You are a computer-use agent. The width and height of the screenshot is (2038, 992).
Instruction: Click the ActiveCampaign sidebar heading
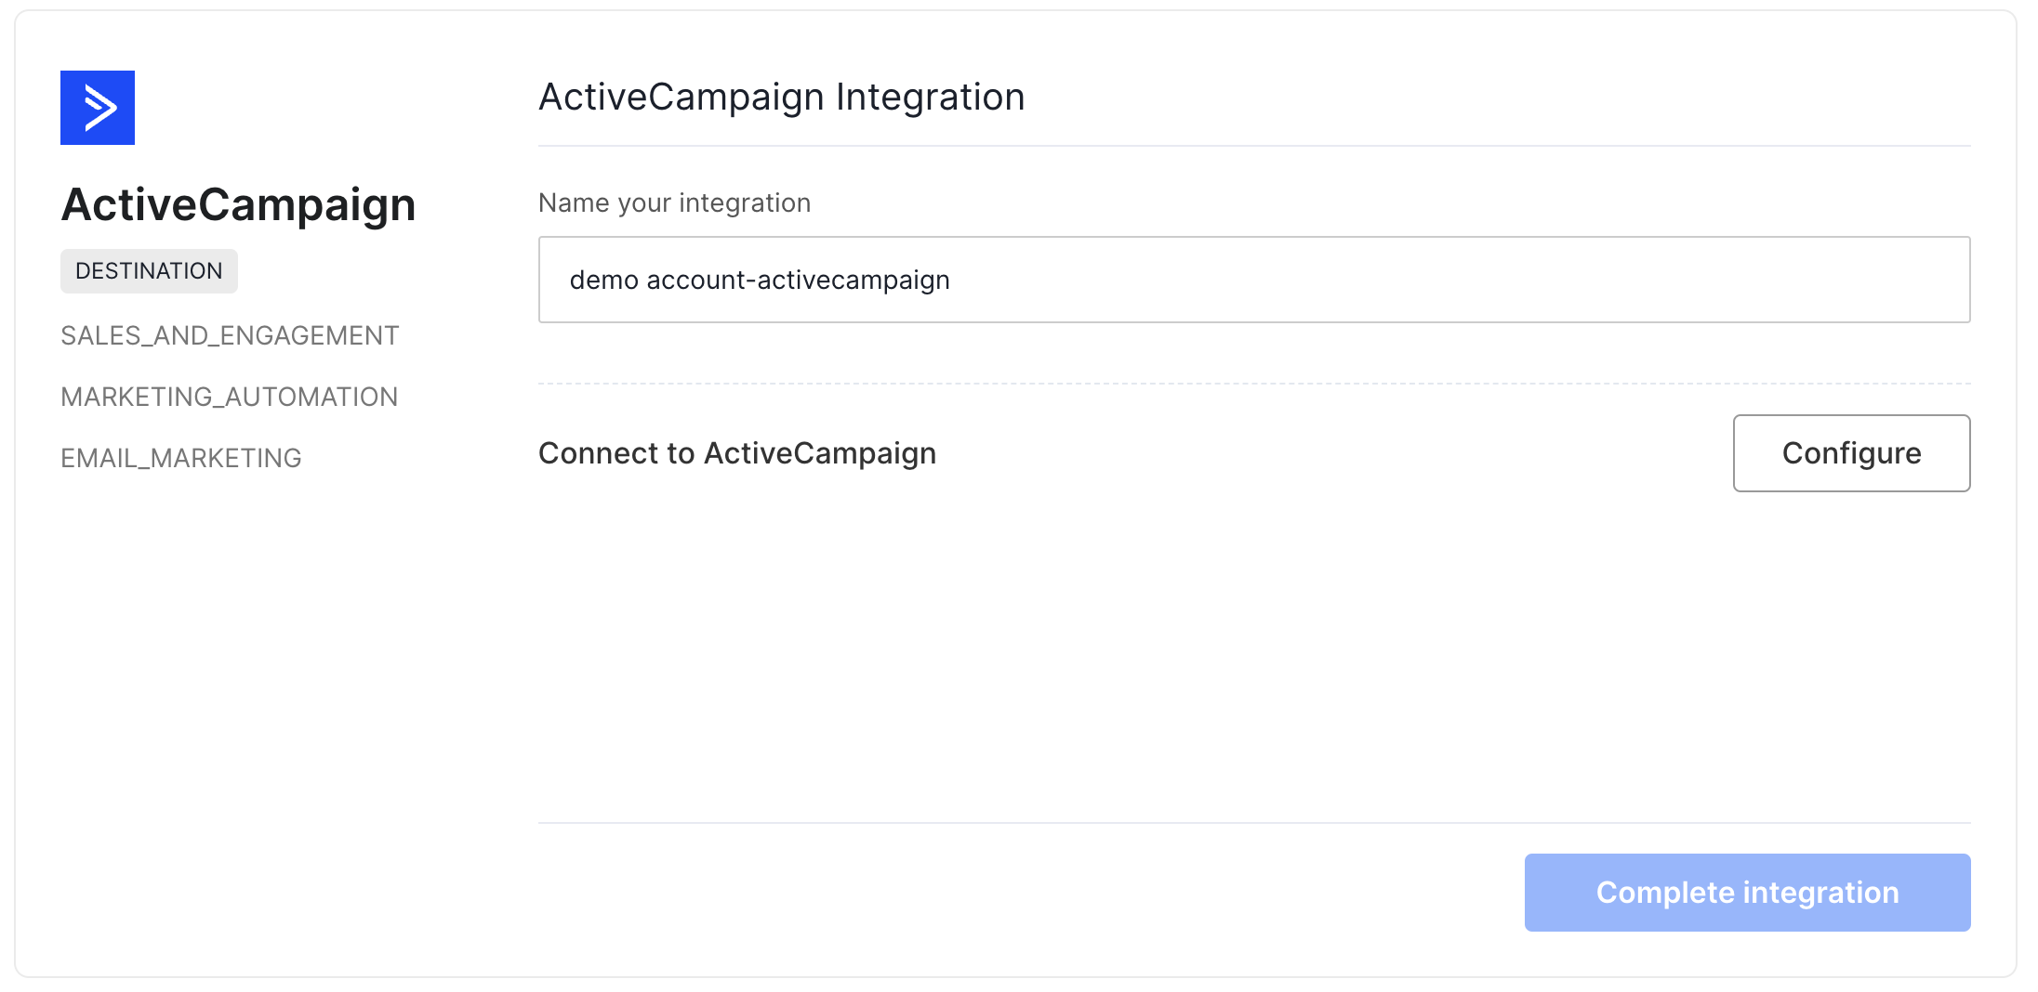238,204
